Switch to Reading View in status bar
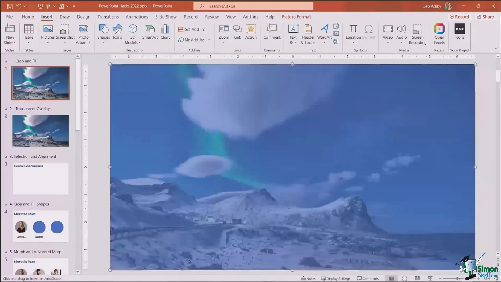Image resolution: width=501 pixels, height=282 pixels. 417,279
